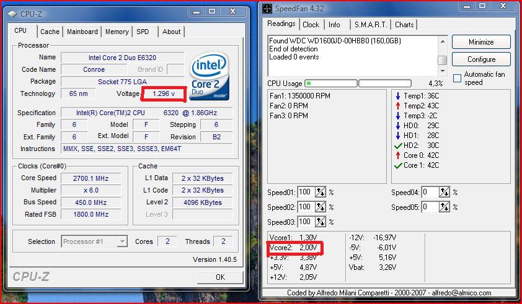Open the SPD tab in CPU-Z
522x304 pixels.
coord(143,32)
